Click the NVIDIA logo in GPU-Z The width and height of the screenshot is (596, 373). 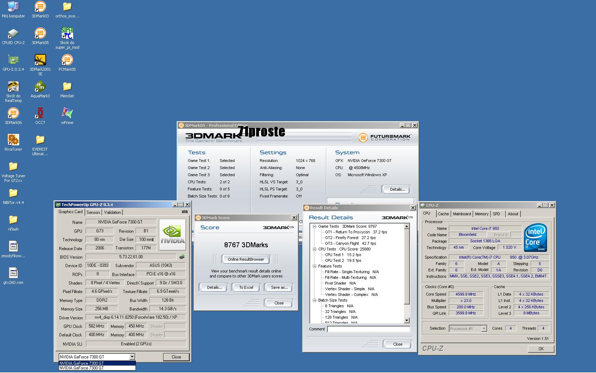coord(172,235)
